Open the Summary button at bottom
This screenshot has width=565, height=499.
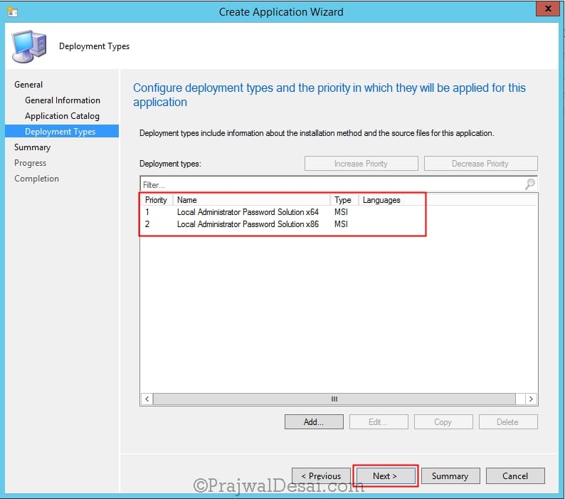click(x=450, y=476)
